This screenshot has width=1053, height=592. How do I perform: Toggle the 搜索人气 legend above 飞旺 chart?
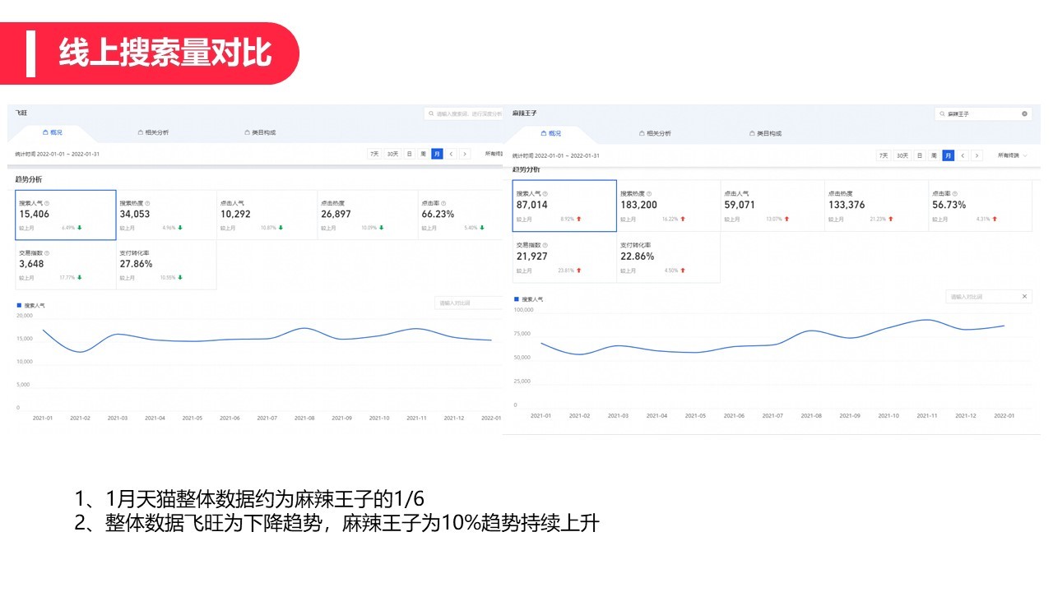click(33, 302)
